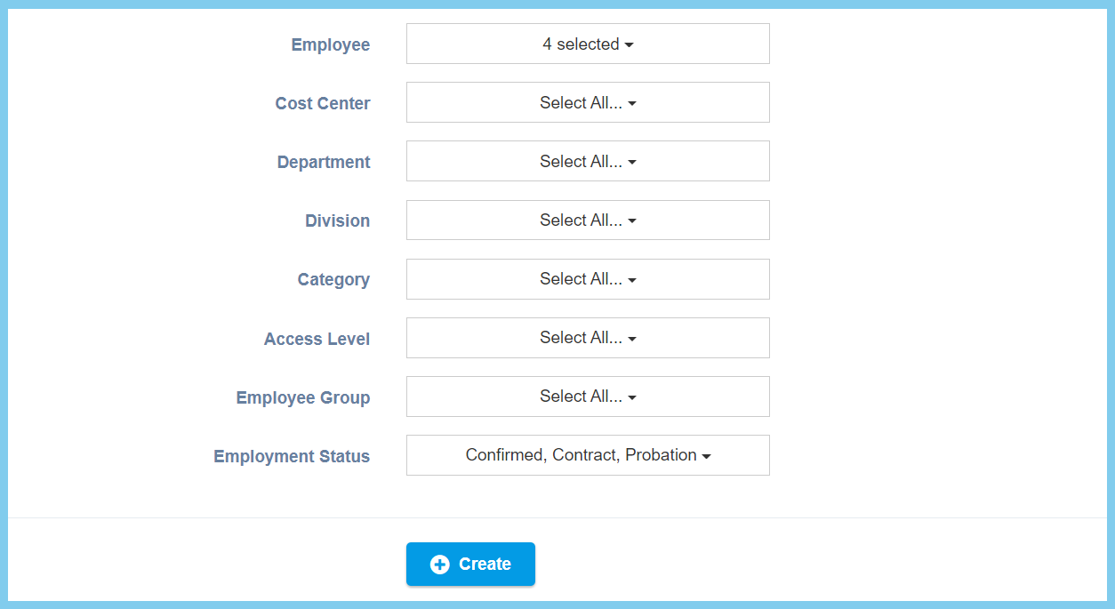Screen dimensions: 1115x609
Task: Click the caret arrow beside '4 selected'
Action: pos(630,45)
